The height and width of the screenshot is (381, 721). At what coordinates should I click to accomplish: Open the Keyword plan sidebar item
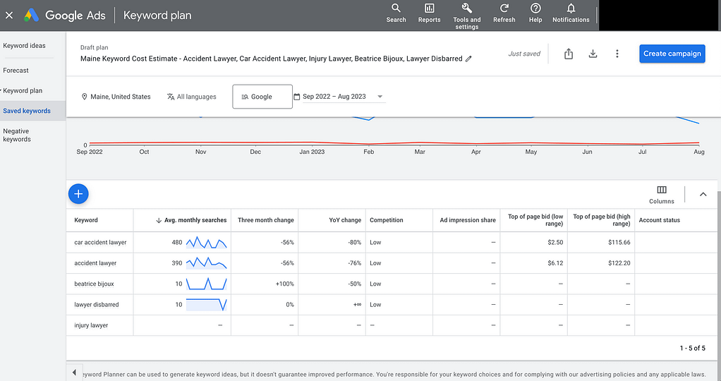(23, 90)
